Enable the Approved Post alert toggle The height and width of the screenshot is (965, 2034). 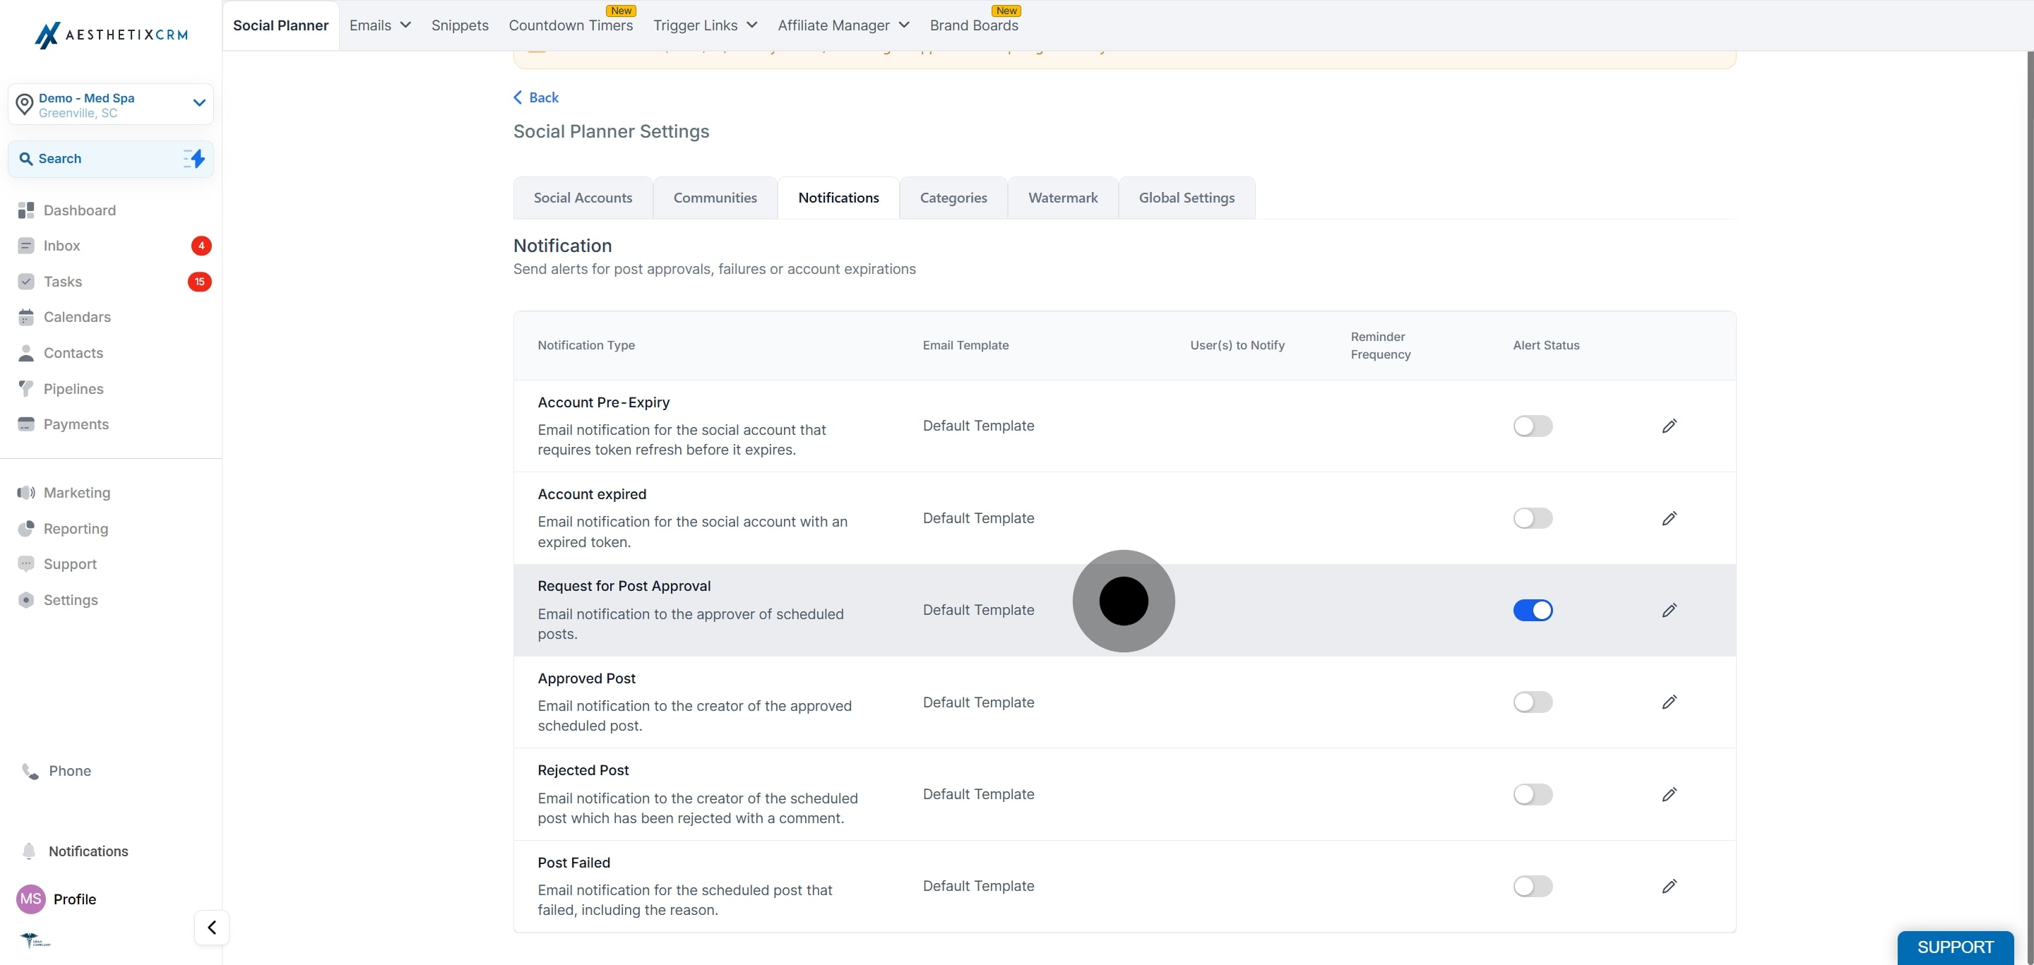pyautogui.click(x=1533, y=702)
